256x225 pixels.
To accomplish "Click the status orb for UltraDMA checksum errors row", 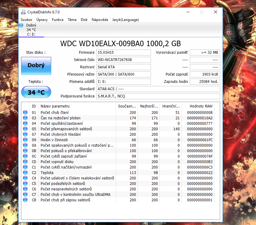I will click(x=25, y=194).
